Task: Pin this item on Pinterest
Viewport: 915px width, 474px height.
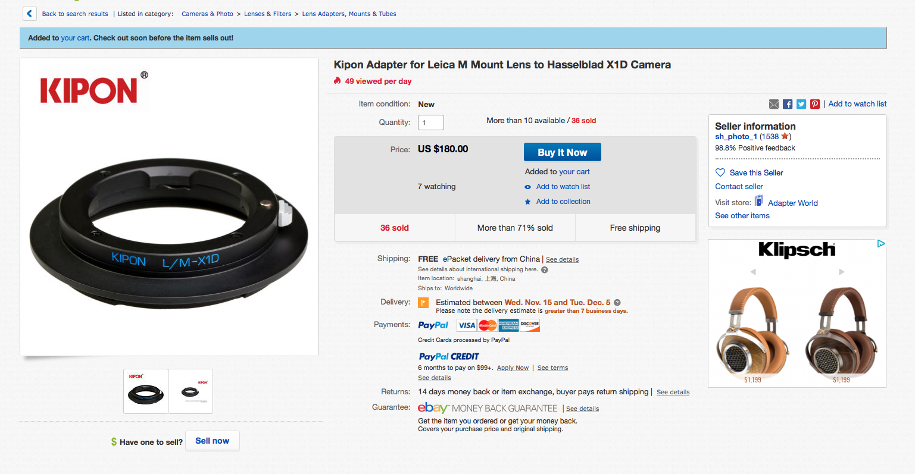Action: (x=815, y=104)
